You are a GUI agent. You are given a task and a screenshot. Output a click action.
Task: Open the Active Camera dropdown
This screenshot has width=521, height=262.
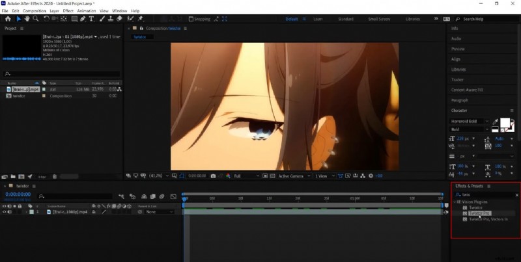294,176
